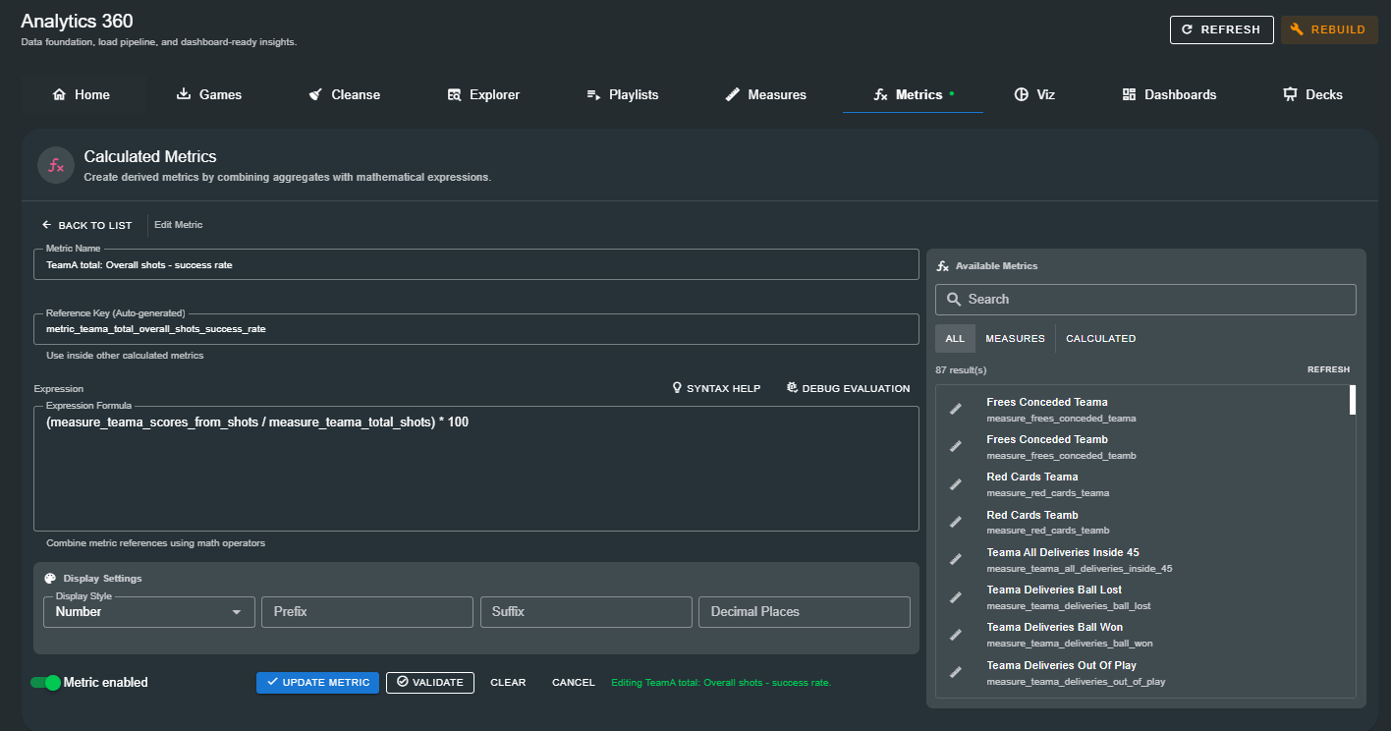The width and height of the screenshot is (1391, 731).
Task: Click the 87 result(s) count text
Action: (x=961, y=369)
